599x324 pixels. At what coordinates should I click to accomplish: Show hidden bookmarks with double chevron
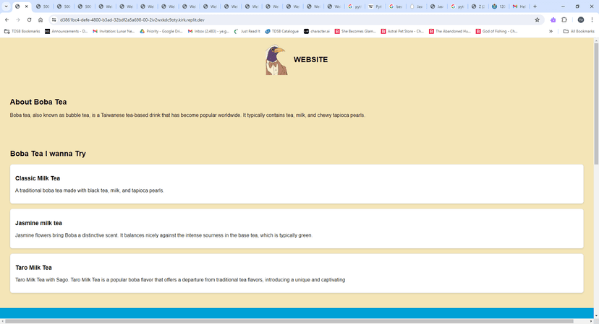[x=551, y=31]
